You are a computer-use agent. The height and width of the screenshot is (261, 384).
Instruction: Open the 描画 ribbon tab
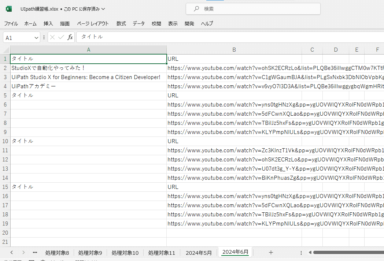coord(65,23)
